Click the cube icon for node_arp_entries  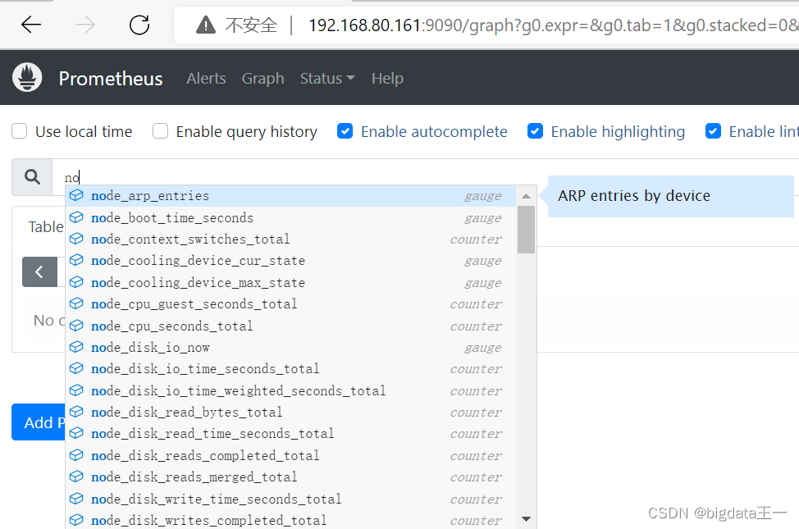click(76, 195)
